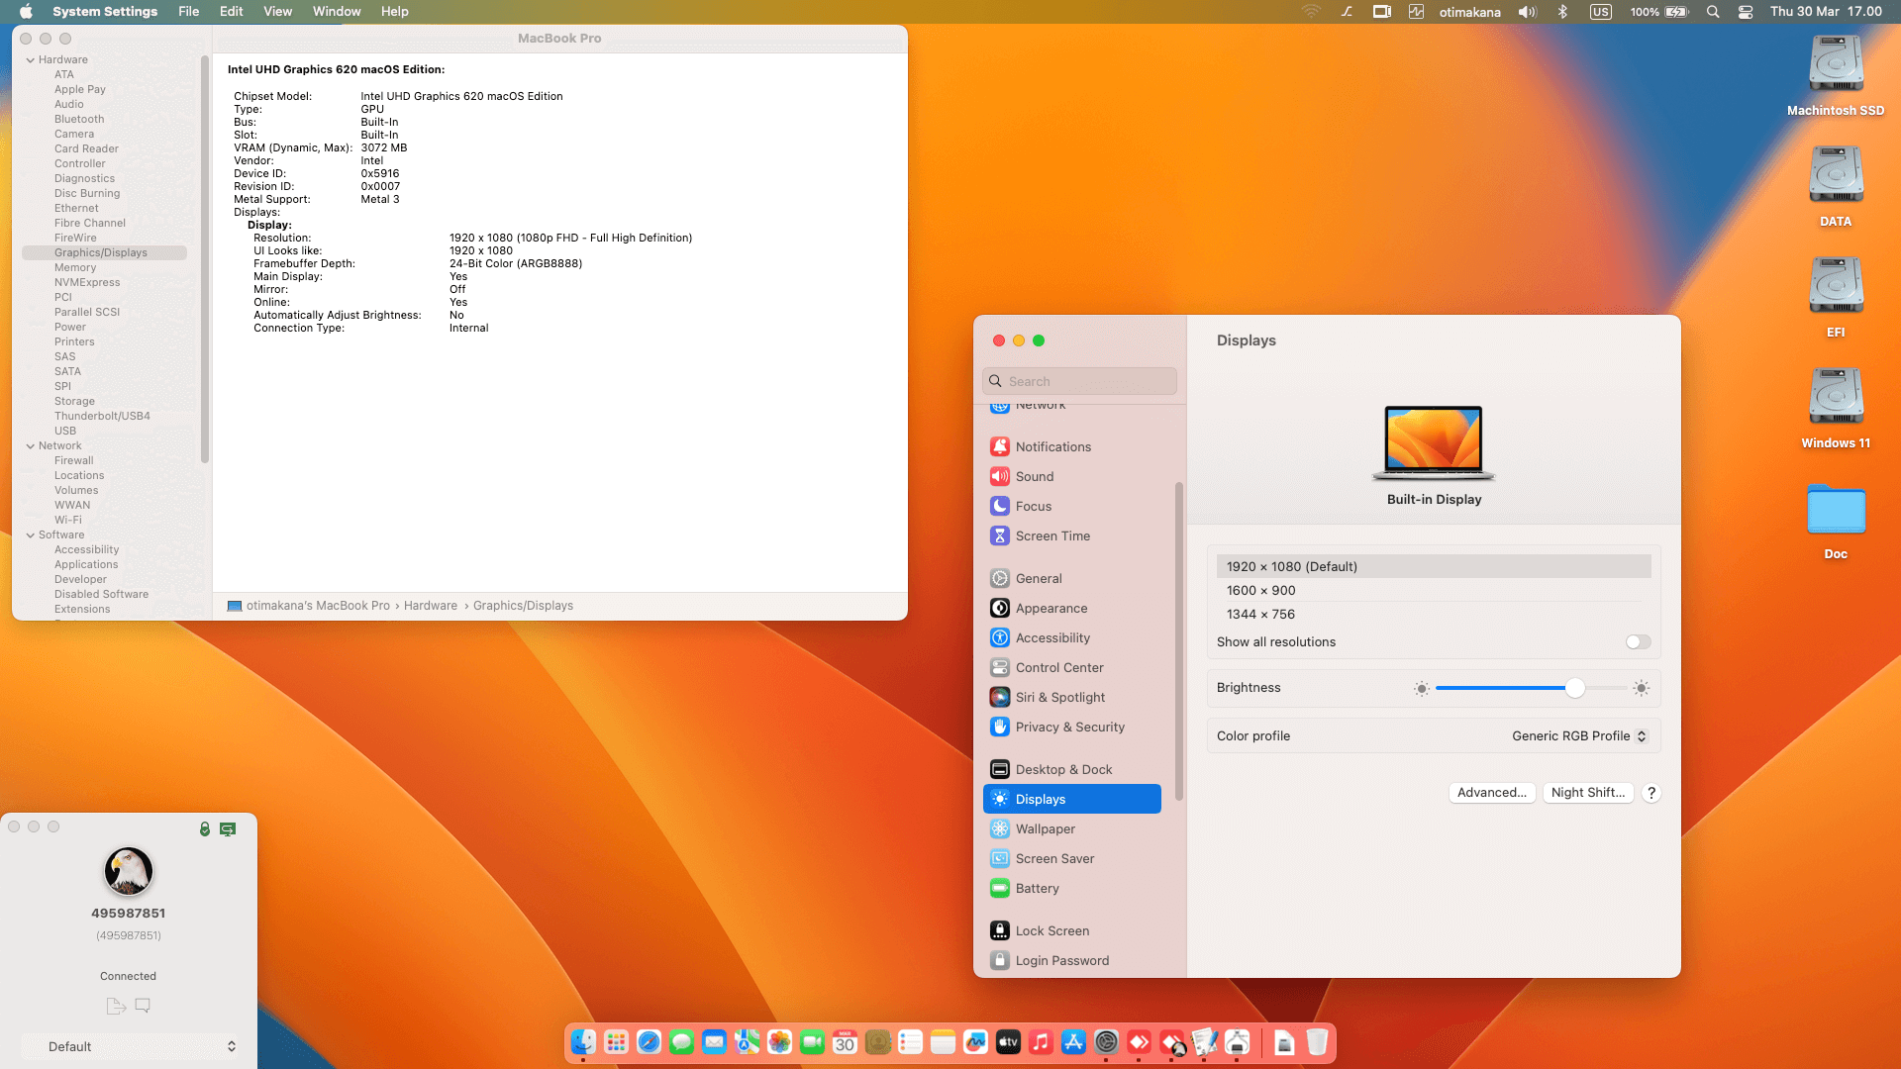Select the Sound settings icon

click(x=1000, y=476)
